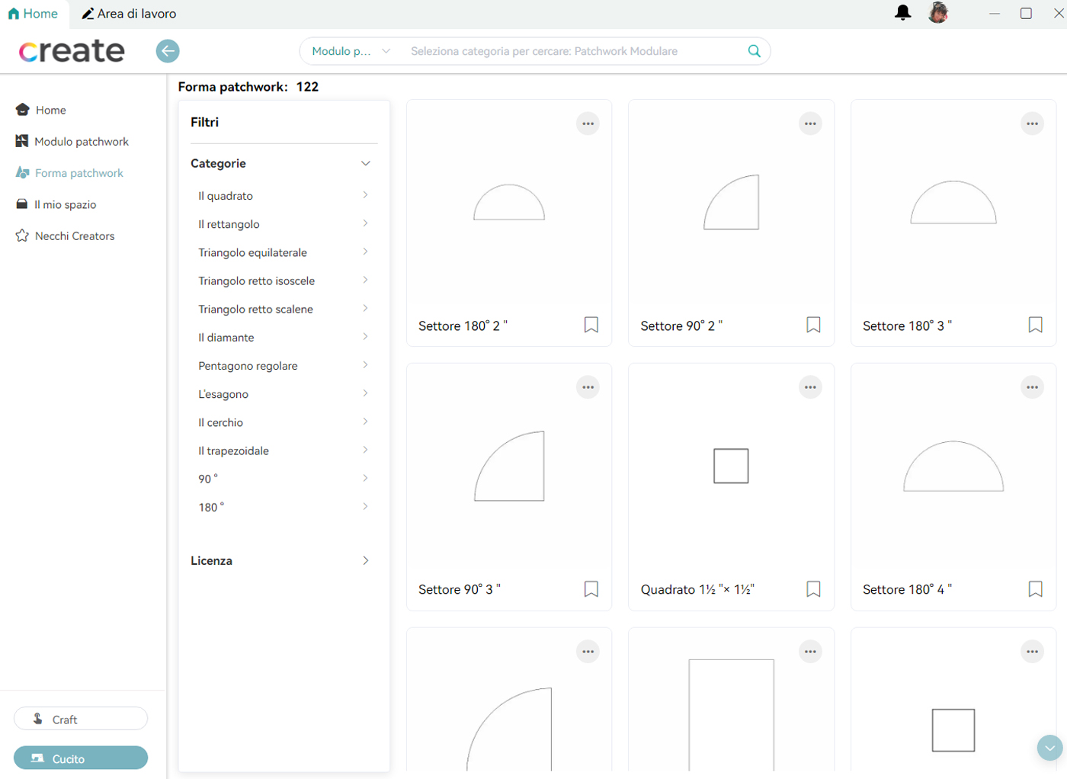Image resolution: width=1067 pixels, height=779 pixels.
Task: Click the back arrow button
Action: pos(168,51)
